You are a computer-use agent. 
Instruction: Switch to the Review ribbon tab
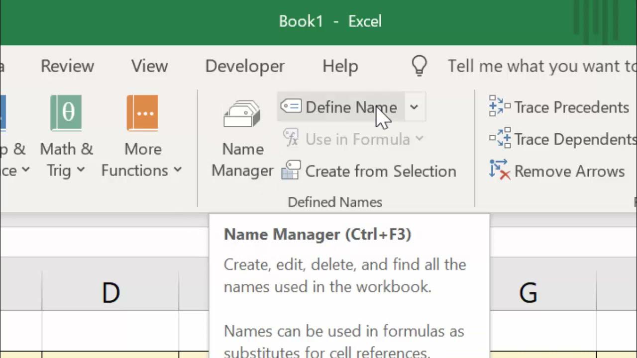(x=67, y=66)
